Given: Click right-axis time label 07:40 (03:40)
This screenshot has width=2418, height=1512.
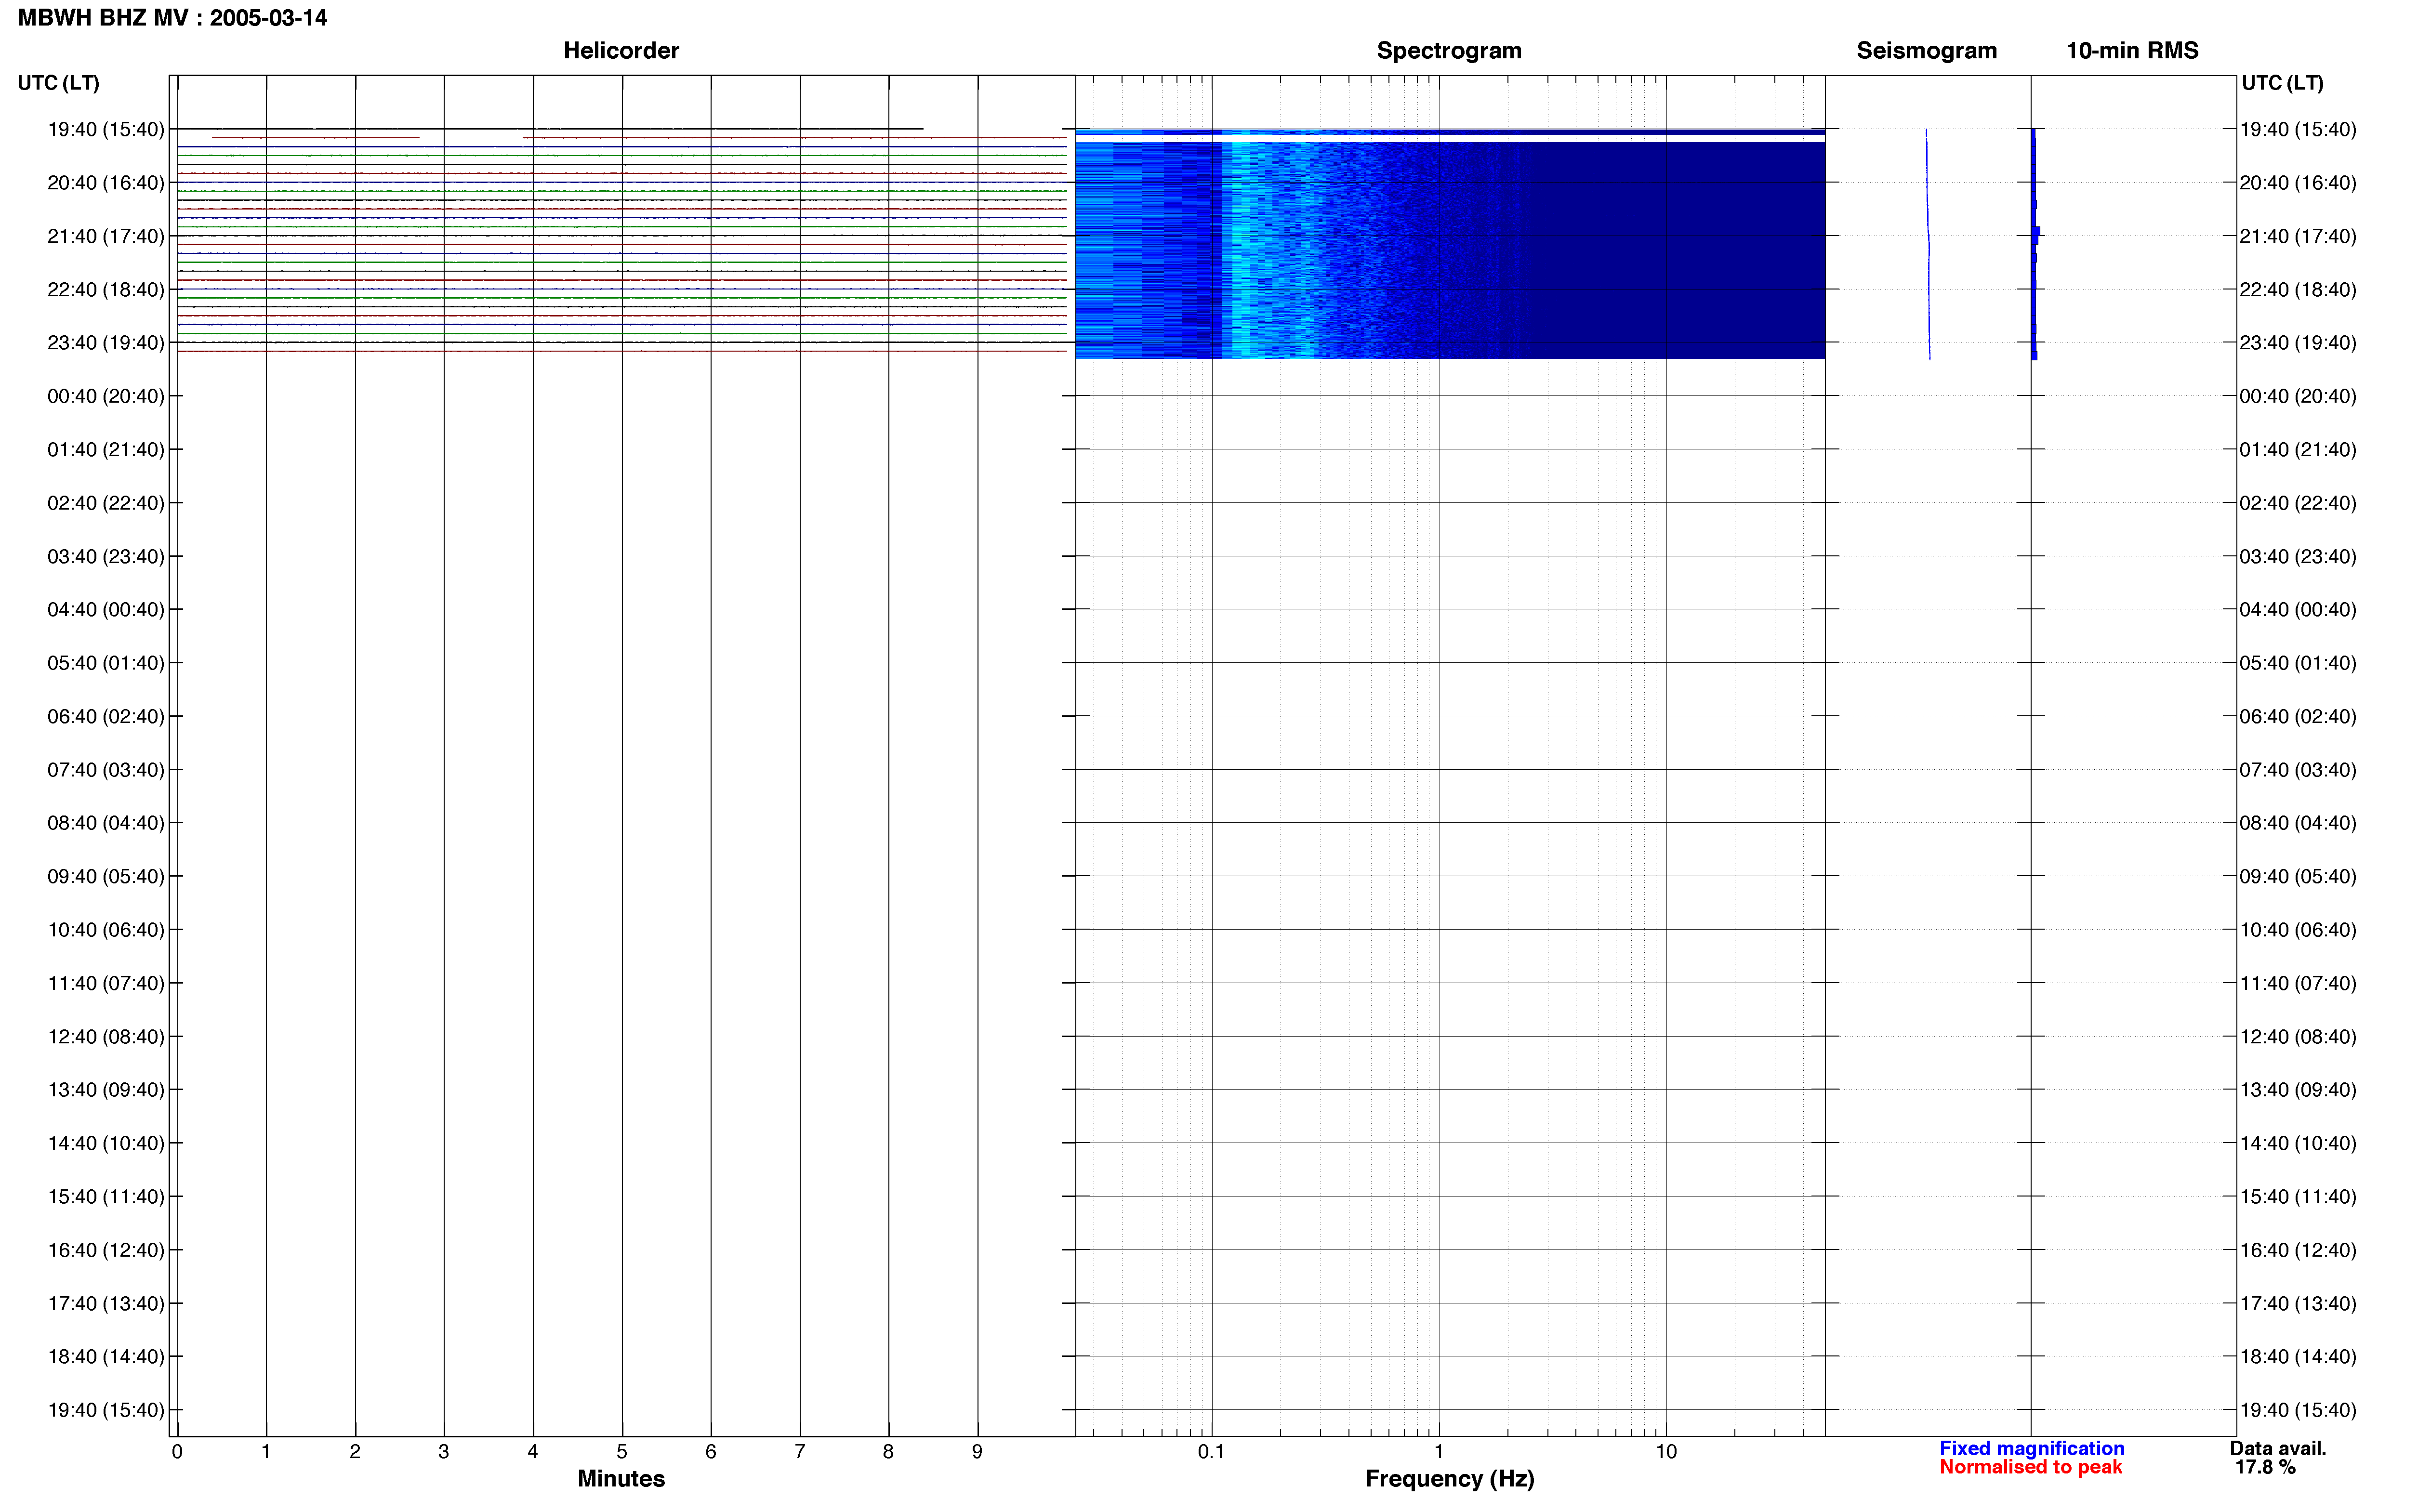Looking at the screenshot, I should 2298,770.
